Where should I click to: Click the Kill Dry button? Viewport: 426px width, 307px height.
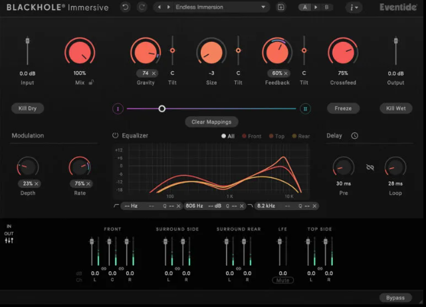pyautogui.click(x=27, y=108)
